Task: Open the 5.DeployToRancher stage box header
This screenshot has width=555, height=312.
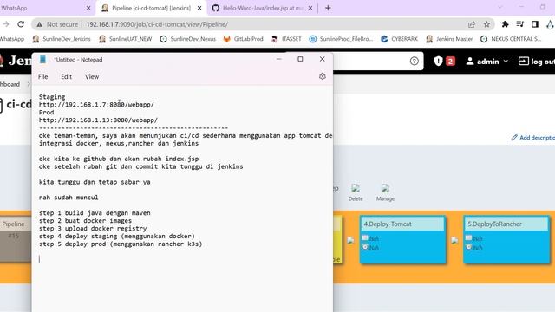Action: (x=506, y=224)
